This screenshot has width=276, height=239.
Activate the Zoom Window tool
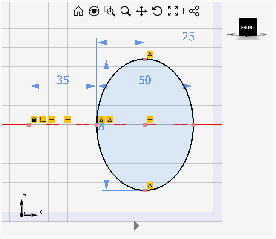[110, 12]
